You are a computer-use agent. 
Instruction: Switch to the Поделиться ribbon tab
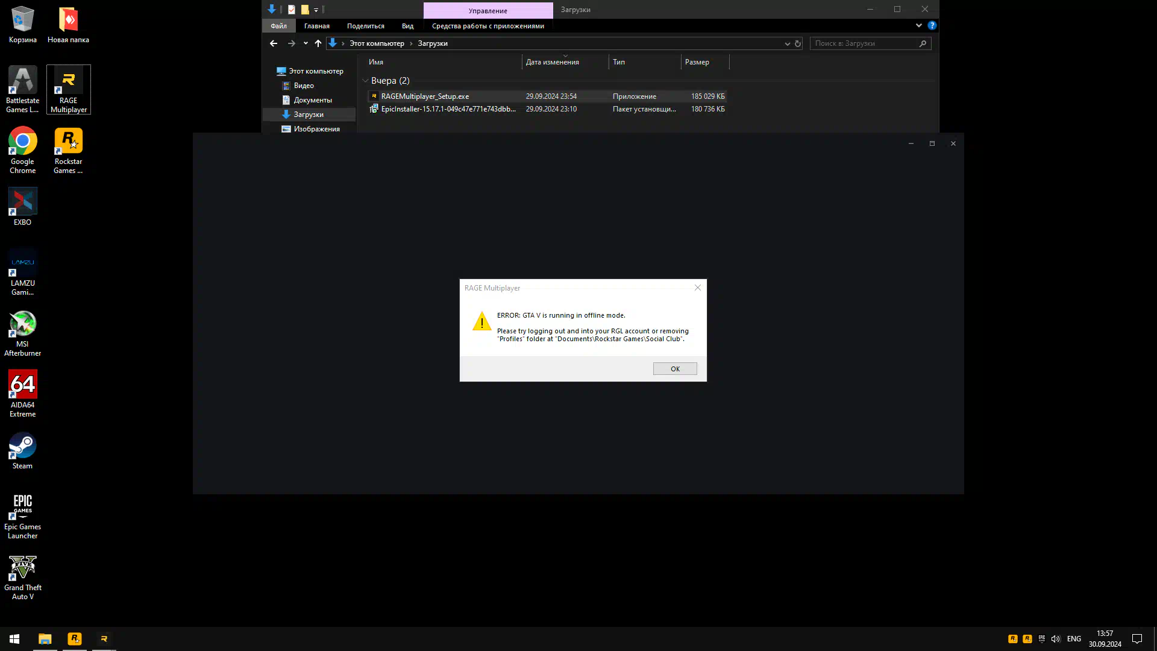point(366,26)
